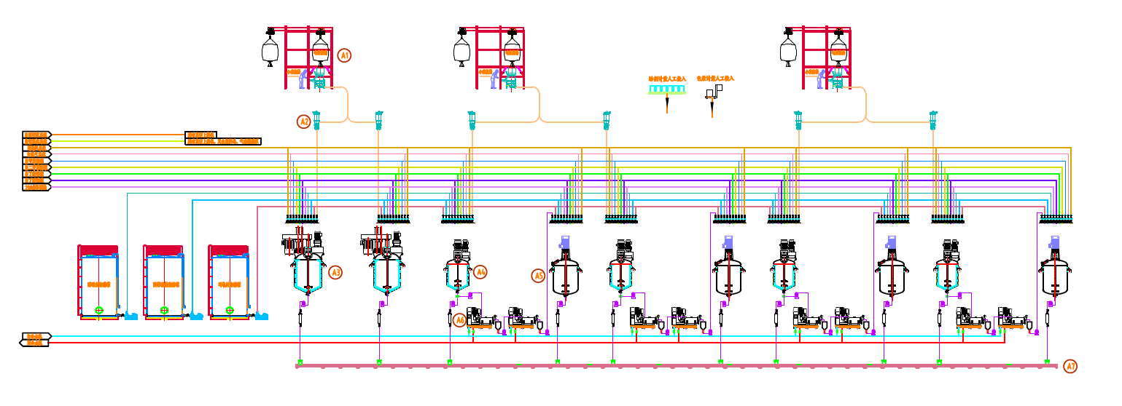Viewport: 1122px width, 406px height.
Task: Select the A4 circled callout label
Action: [480, 272]
